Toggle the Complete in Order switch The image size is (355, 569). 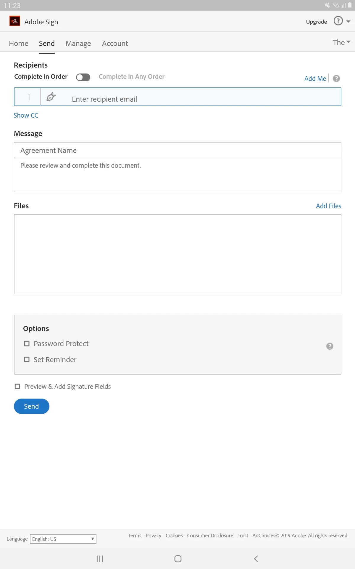(x=83, y=77)
